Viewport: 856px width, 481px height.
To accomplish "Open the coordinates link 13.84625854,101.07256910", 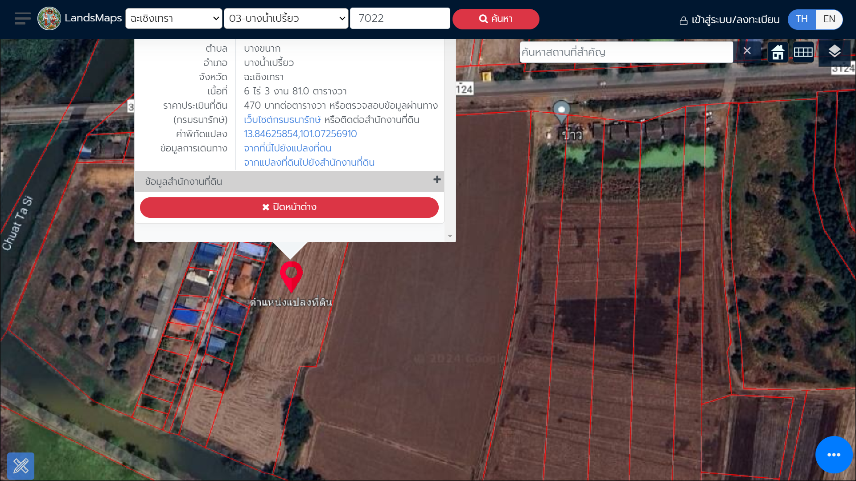I will [300, 134].
